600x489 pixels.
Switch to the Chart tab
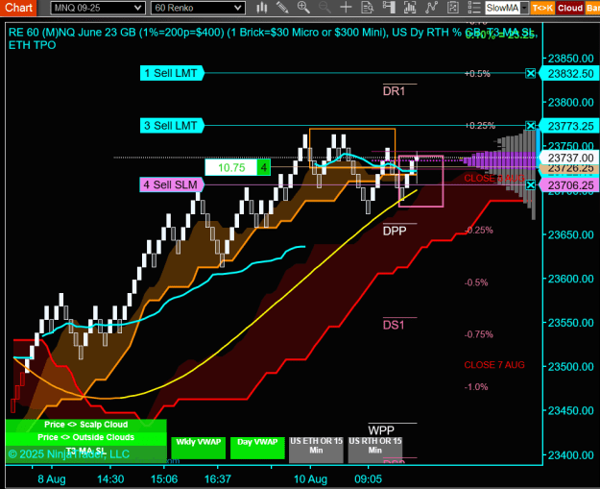click(x=18, y=8)
